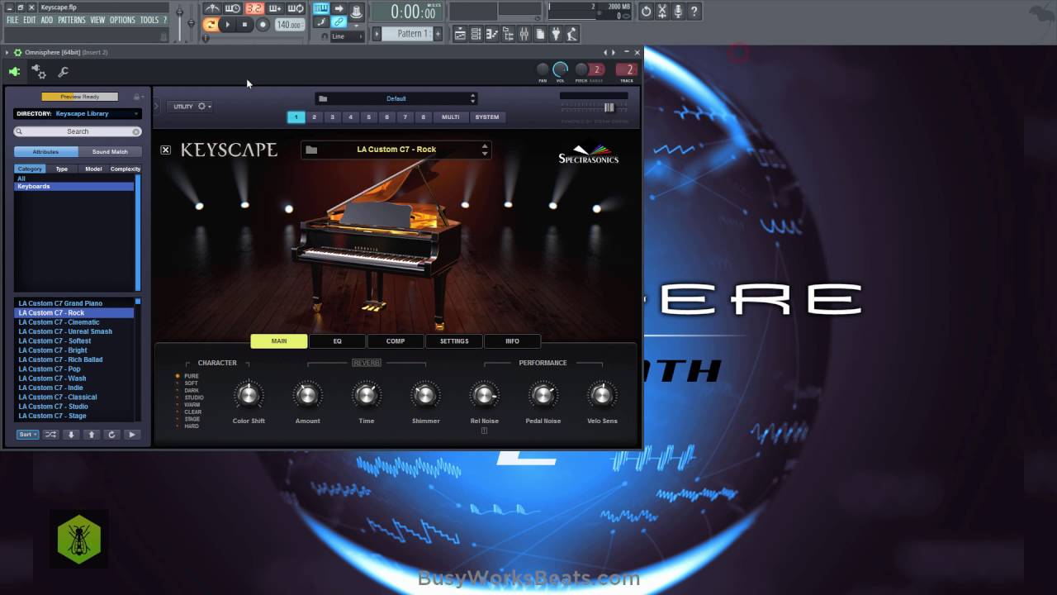Image resolution: width=1057 pixels, height=595 pixels.
Task: Adjust the plugin wrapper VOL knob
Action: point(560,70)
